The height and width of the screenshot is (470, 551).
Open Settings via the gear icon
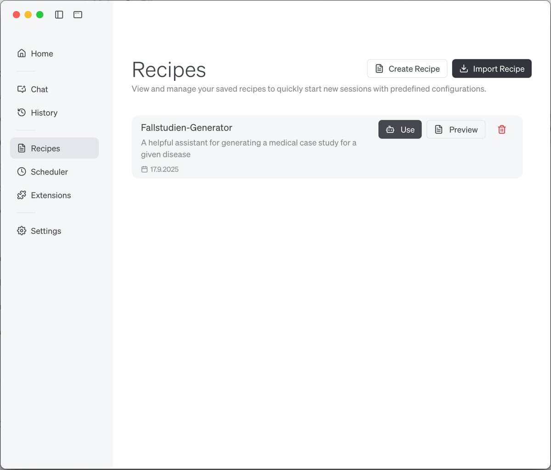click(21, 231)
